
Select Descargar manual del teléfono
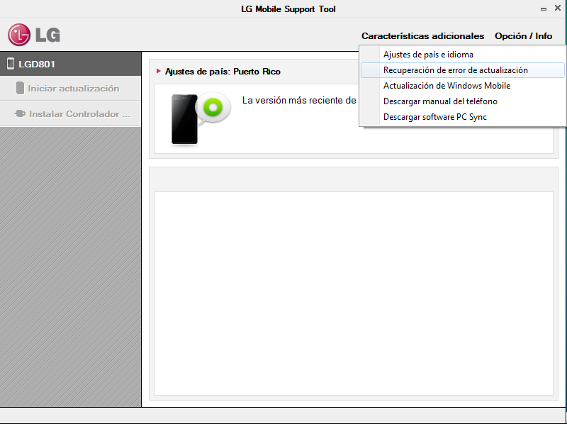click(463, 101)
